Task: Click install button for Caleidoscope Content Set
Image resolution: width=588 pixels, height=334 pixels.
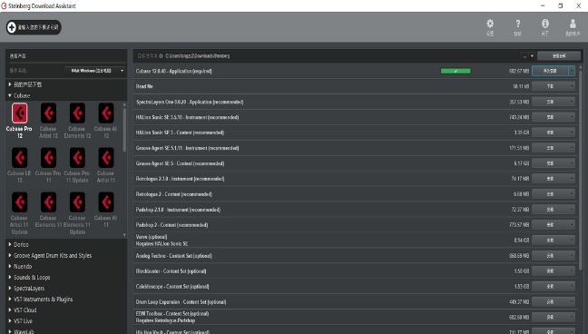Action: pos(550,286)
